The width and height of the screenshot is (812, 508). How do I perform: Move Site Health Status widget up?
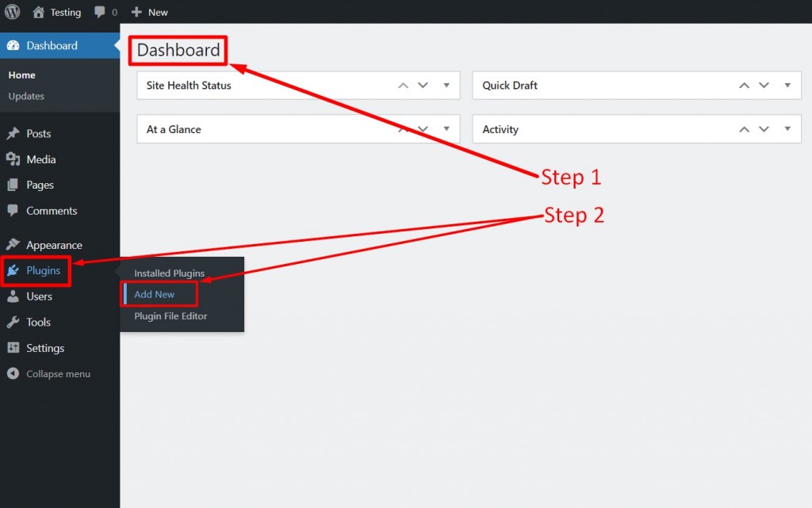point(403,86)
